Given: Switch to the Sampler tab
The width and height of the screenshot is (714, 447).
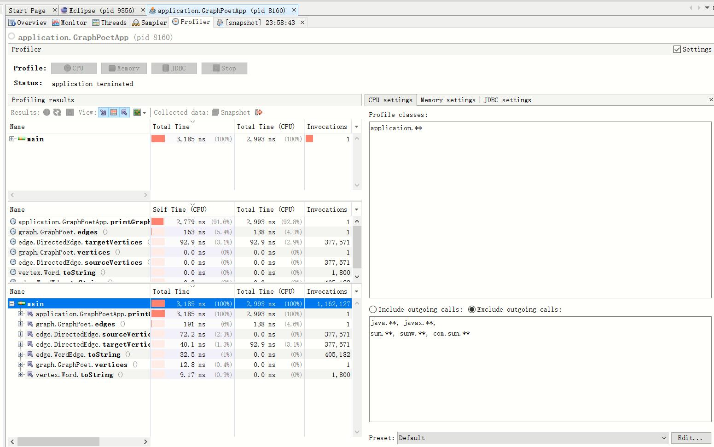Looking at the screenshot, I should tap(150, 22).
